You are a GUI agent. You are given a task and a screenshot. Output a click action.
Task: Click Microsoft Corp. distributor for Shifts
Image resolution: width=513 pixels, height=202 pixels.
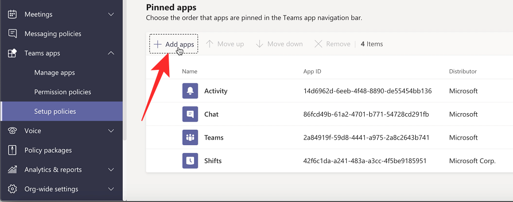[473, 161]
